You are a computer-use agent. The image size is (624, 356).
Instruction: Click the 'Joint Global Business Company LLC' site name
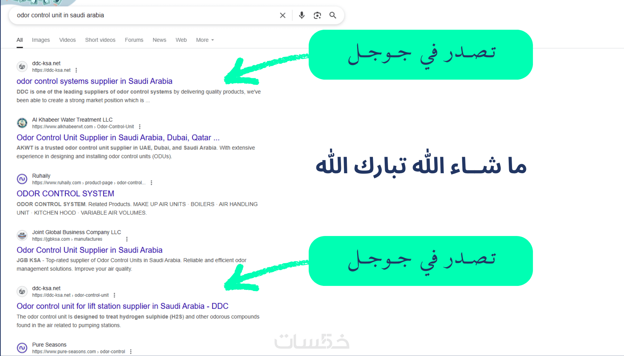tap(77, 232)
